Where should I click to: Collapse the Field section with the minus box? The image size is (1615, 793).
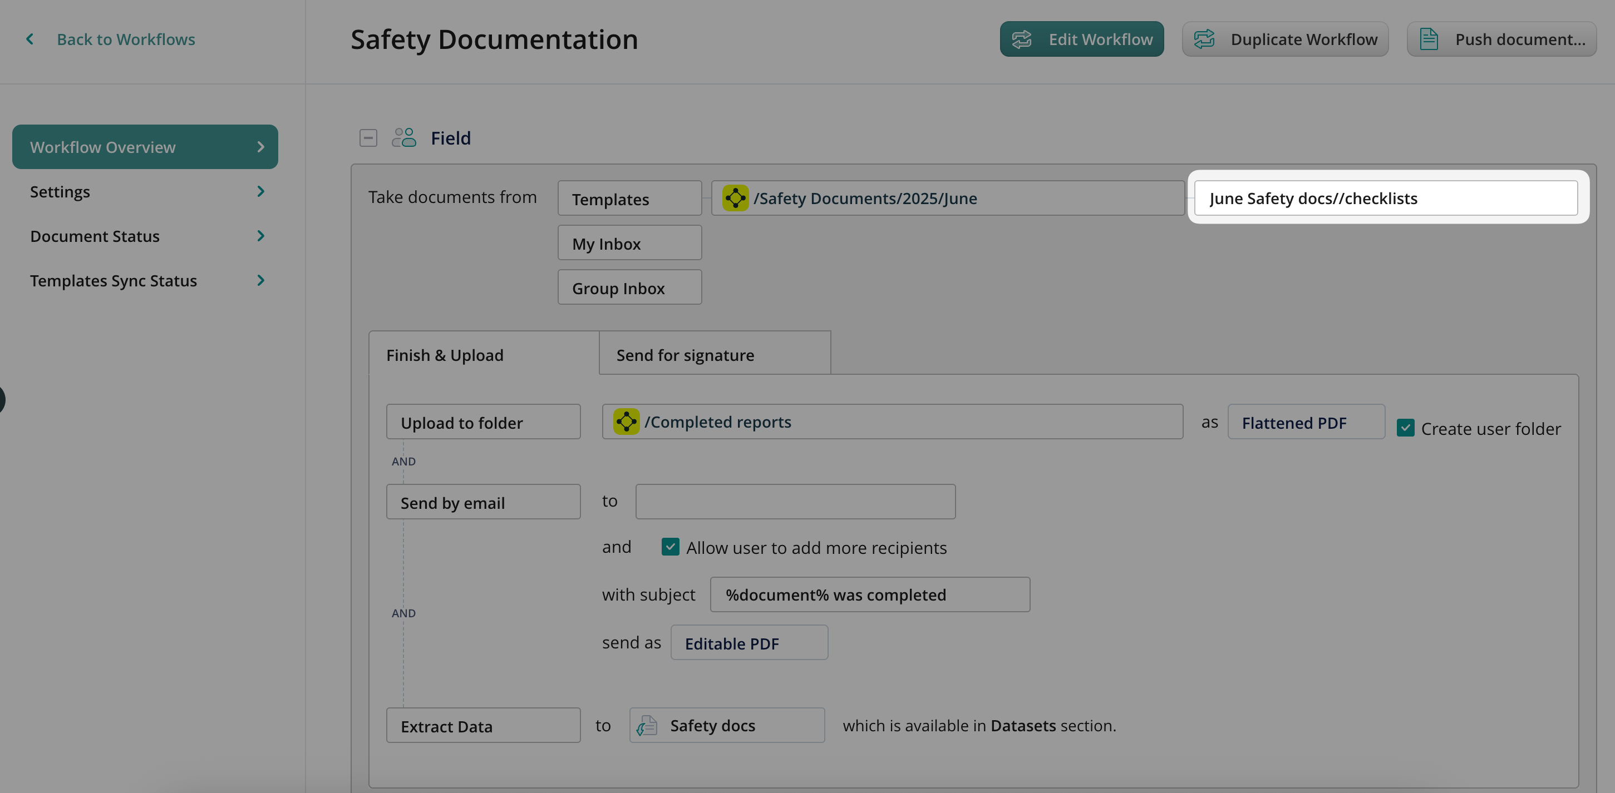coord(368,138)
